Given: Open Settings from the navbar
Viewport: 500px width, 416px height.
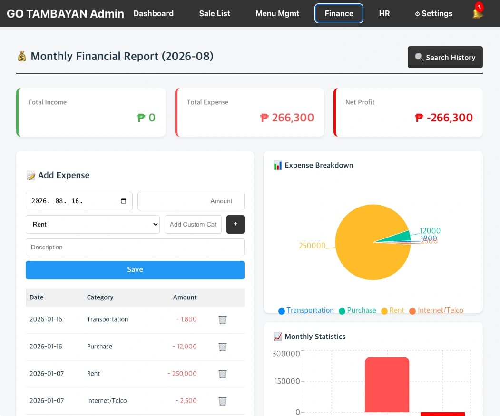Looking at the screenshot, I should click(x=434, y=13).
